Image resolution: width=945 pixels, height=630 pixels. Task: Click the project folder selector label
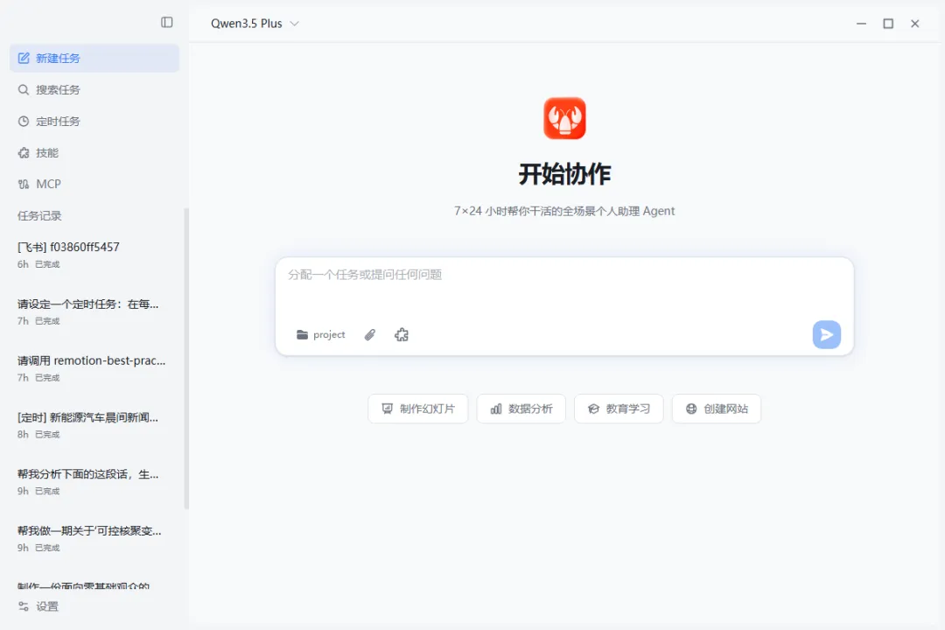(x=329, y=334)
